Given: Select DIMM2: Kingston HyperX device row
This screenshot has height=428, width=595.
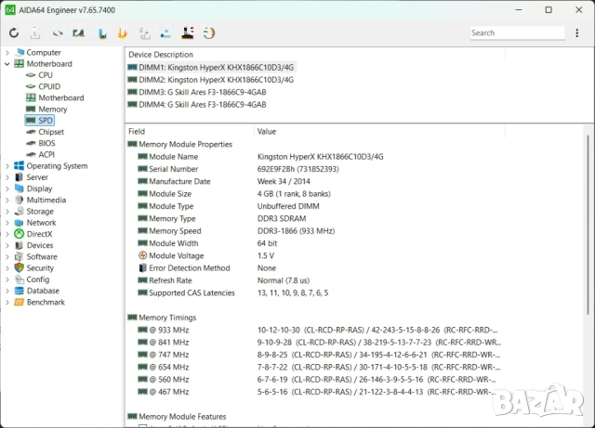Looking at the screenshot, I should coord(210,80).
